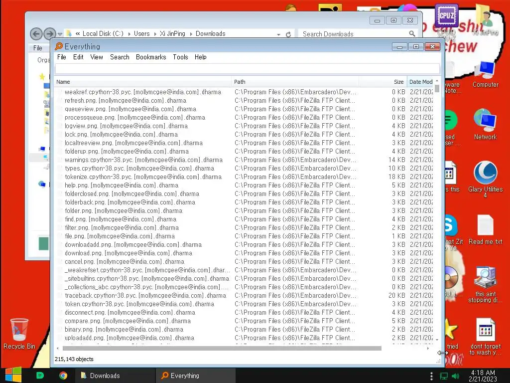Open the View menu in Everything
The width and height of the screenshot is (510, 383).
(x=97, y=57)
